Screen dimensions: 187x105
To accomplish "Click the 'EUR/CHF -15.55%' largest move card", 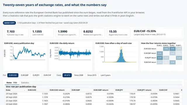I will click(157, 33).
